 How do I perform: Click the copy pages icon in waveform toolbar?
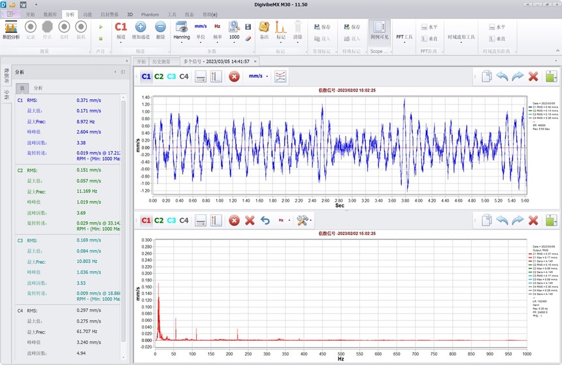pos(487,76)
